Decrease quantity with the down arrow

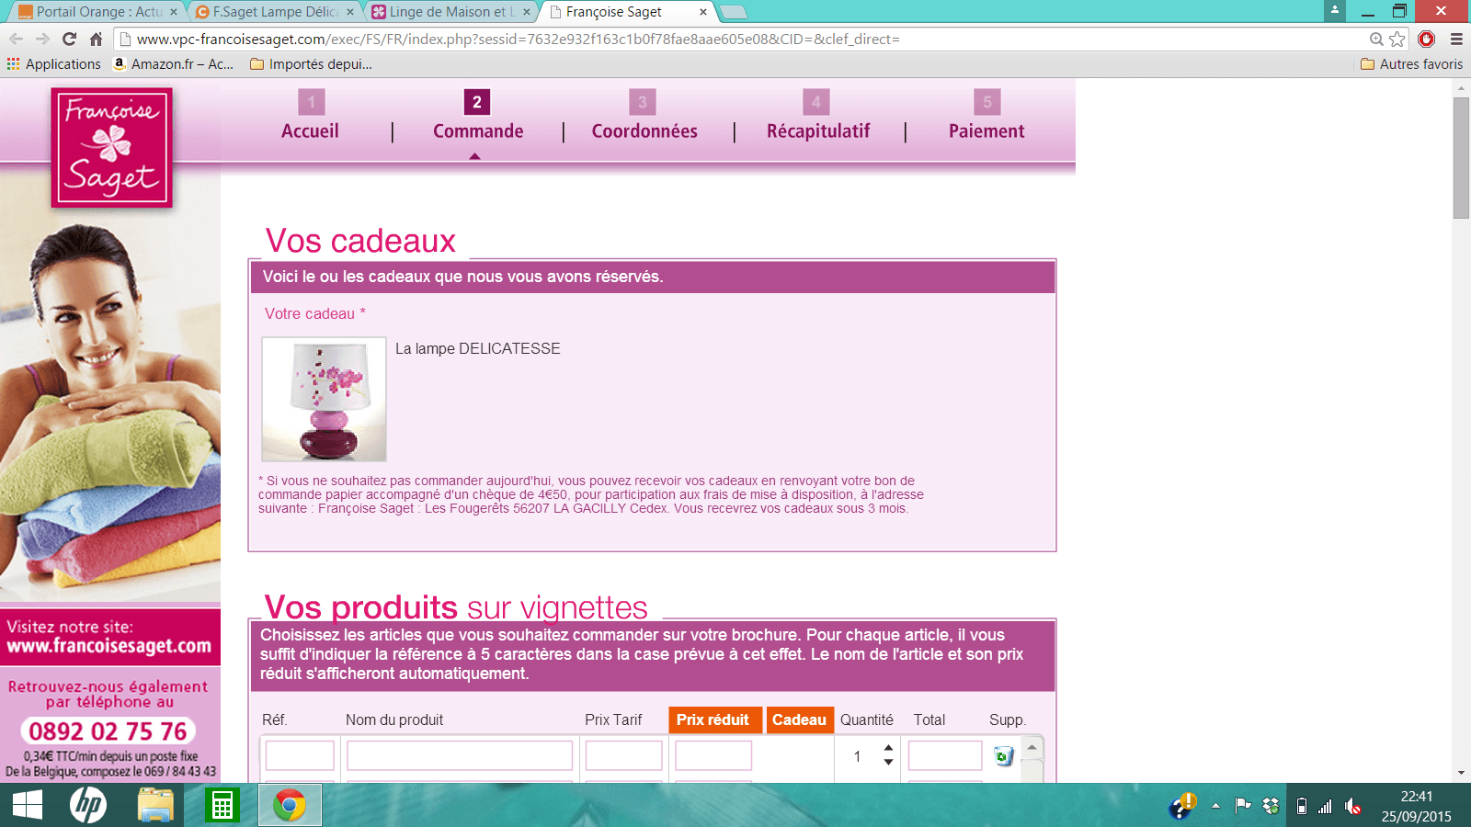click(888, 763)
